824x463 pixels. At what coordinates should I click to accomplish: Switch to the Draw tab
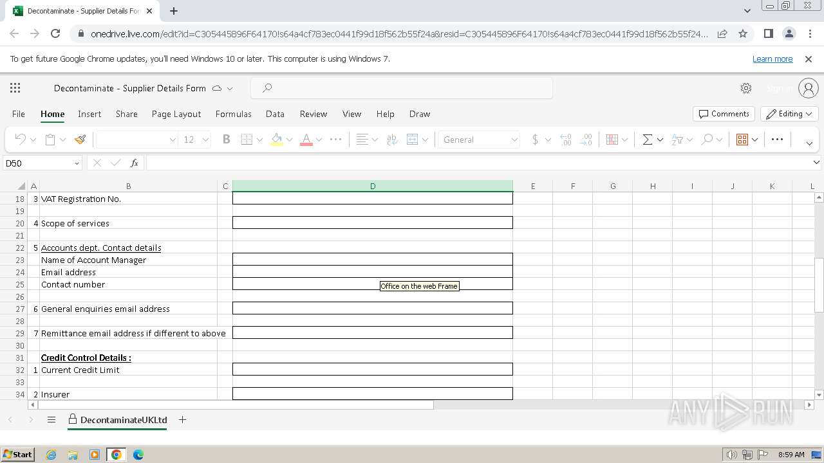tap(420, 114)
